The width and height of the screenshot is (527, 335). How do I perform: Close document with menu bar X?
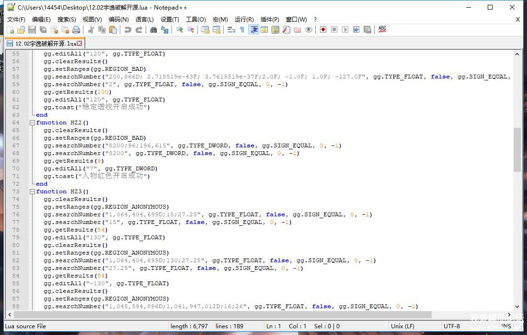(517, 20)
